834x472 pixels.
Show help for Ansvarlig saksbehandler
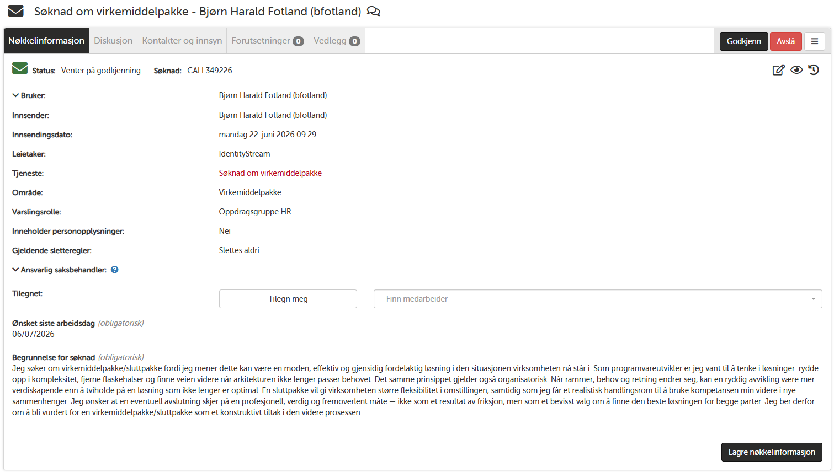[x=115, y=270]
